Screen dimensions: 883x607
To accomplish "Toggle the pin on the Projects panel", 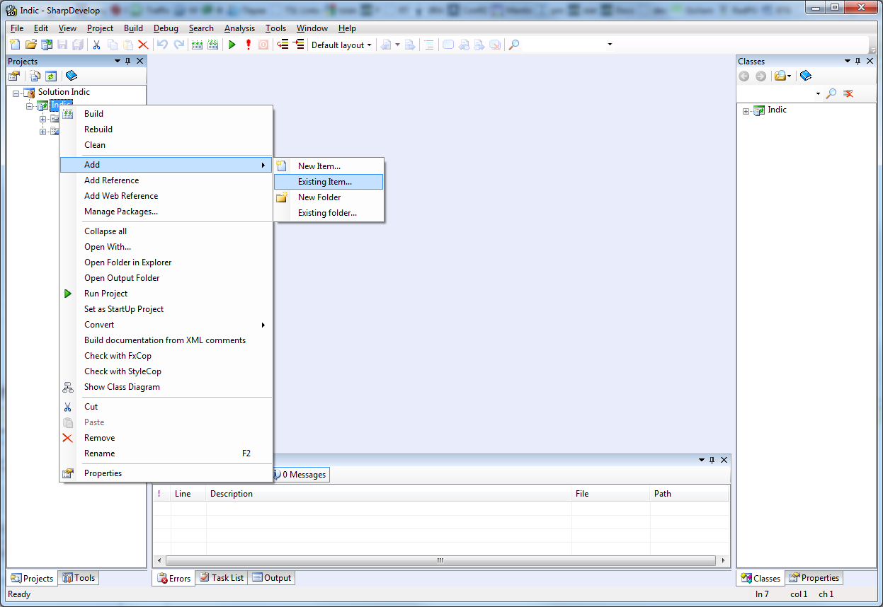I will pos(128,62).
